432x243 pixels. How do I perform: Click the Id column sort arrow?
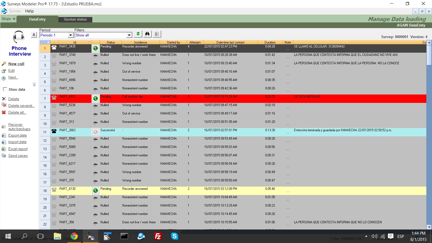click(89, 42)
